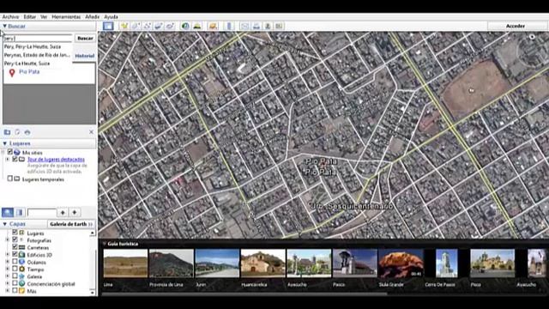Open the Añadir menu

(93, 16)
